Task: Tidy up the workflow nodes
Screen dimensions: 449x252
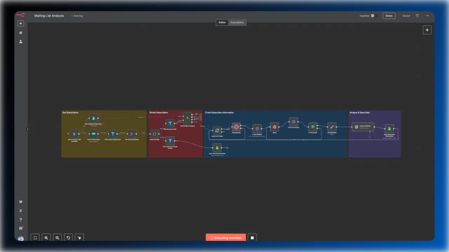Action: tap(80, 238)
